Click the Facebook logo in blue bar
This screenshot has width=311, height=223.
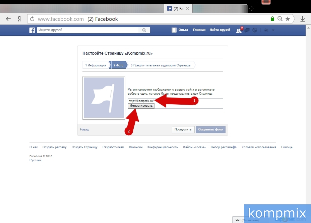(32, 30)
